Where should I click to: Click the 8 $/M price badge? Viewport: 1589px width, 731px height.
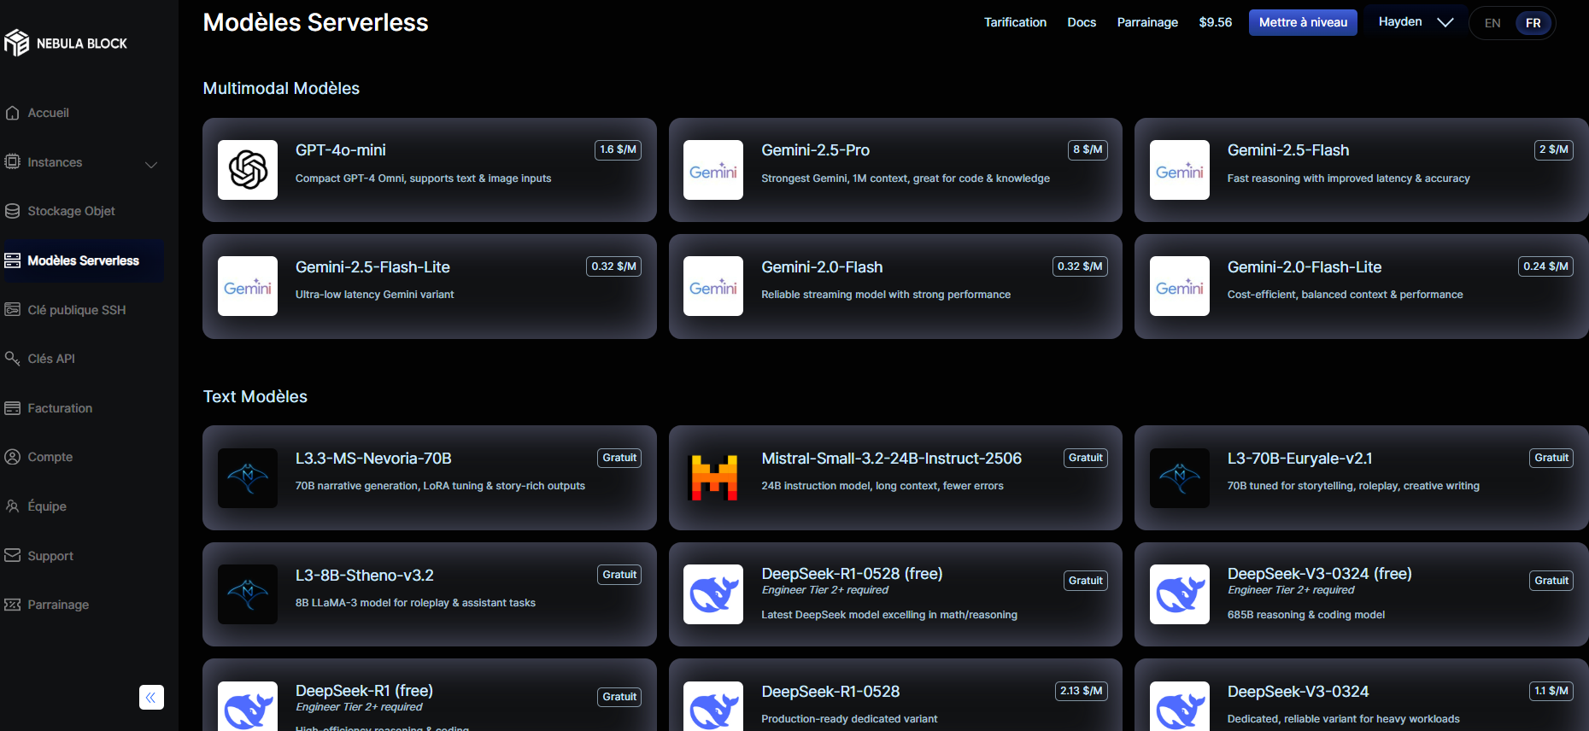pyautogui.click(x=1088, y=149)
